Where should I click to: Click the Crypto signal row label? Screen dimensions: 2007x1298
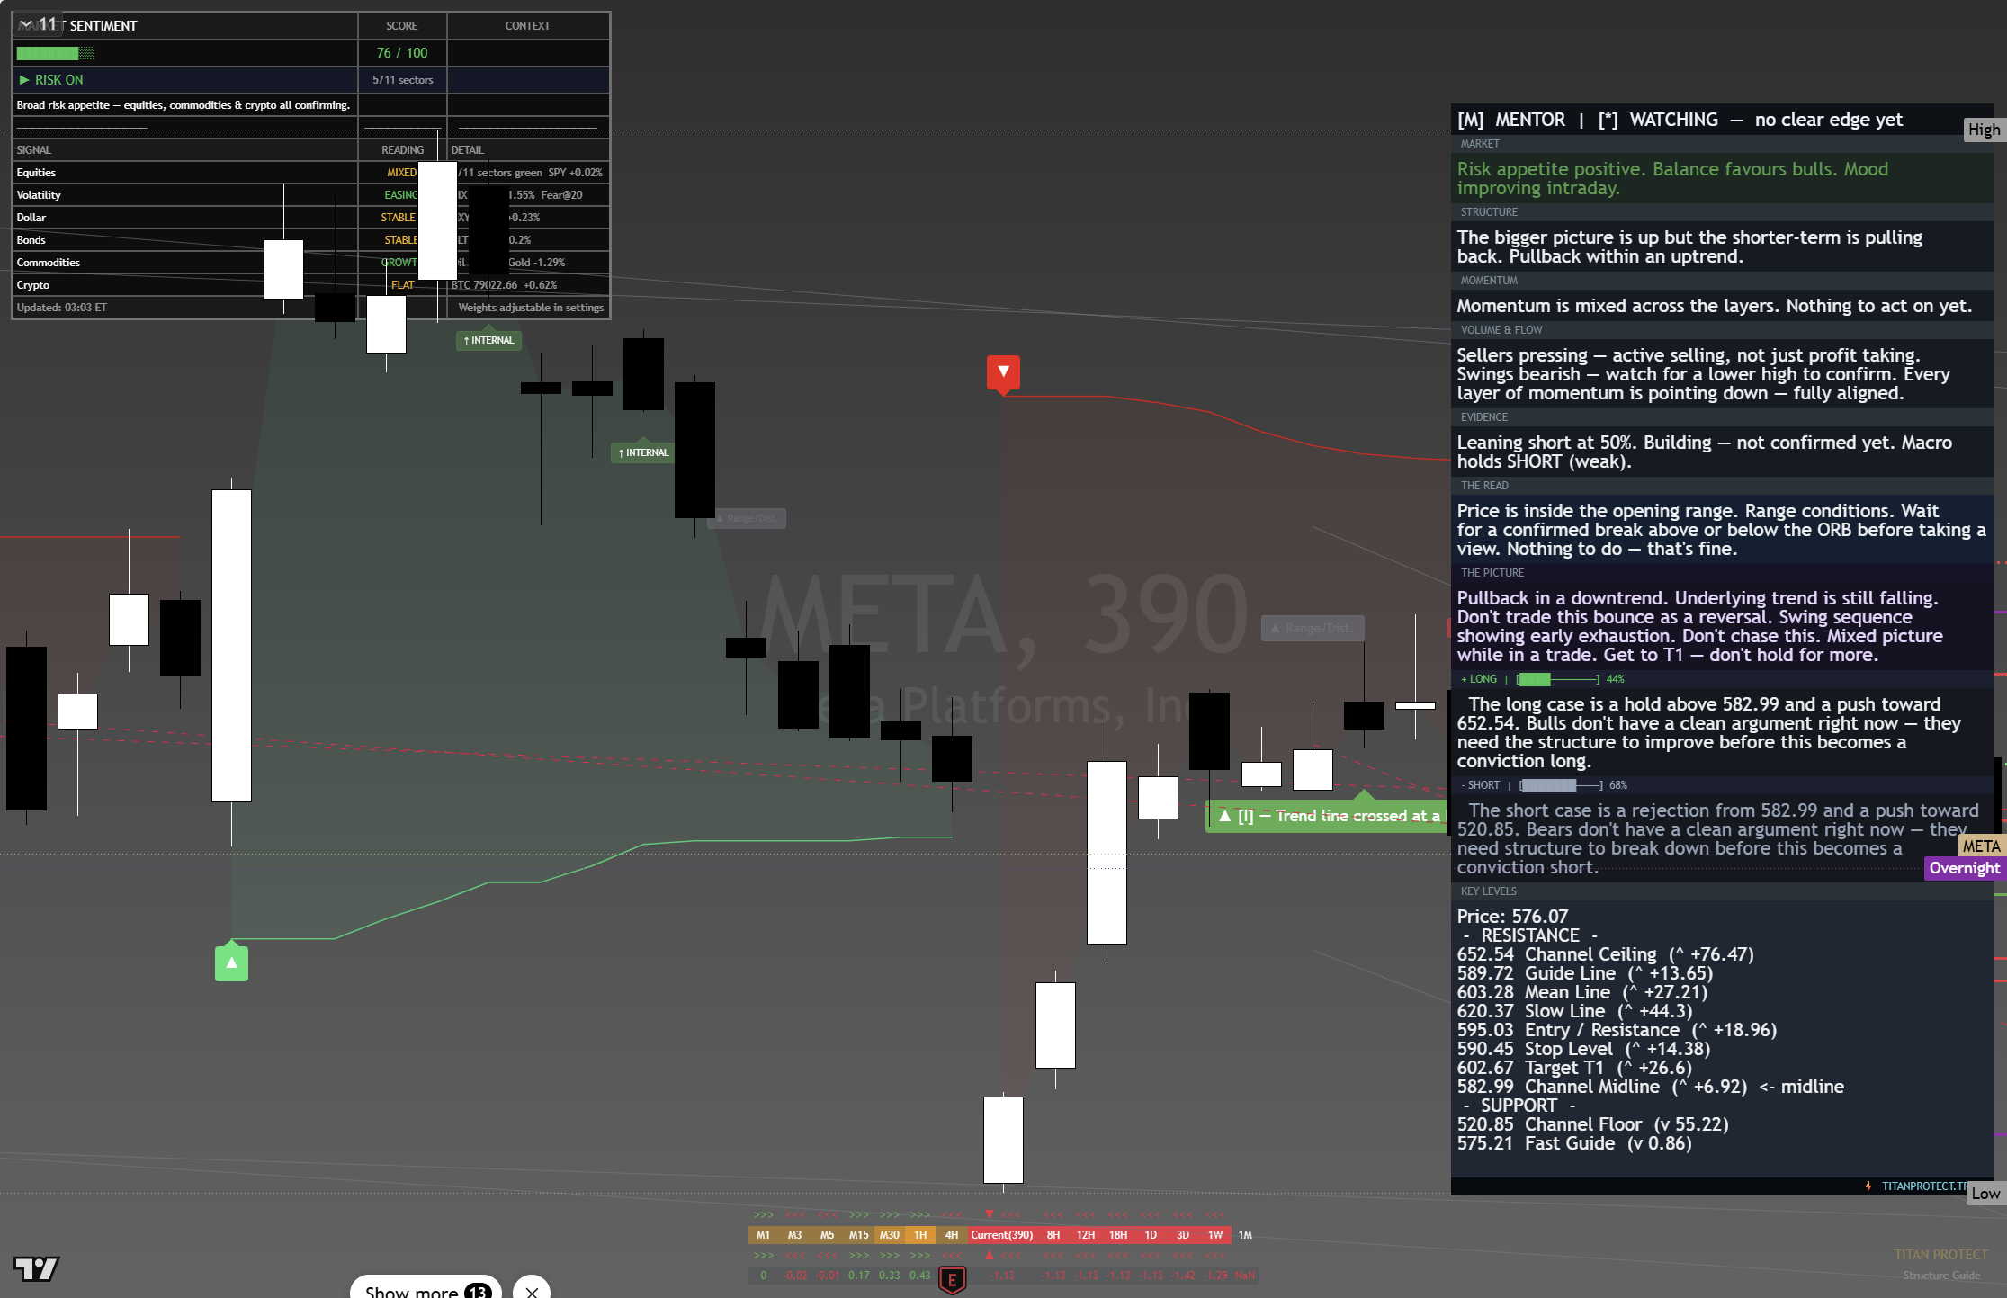tap(32, 284)
